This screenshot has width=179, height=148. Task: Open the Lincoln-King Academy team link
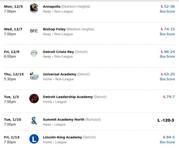coord(62,137)
